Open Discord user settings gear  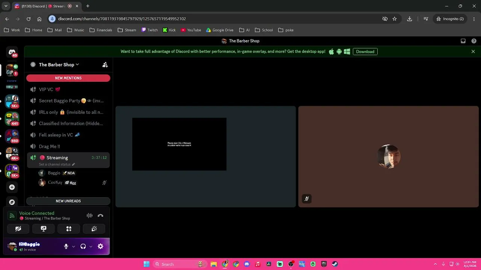(100, 246)
